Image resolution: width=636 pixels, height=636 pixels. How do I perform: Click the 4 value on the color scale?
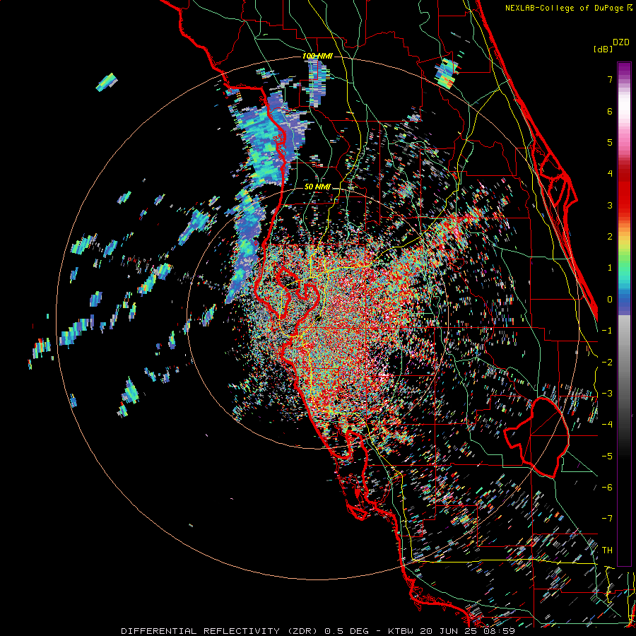(610, 174)
